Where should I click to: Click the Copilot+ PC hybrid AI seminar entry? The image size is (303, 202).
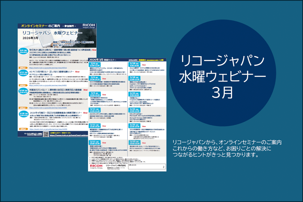tap(147, 83)
